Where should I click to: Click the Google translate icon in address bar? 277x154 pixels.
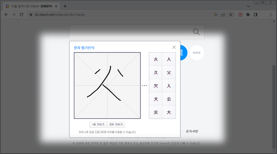tap(216, 15)
